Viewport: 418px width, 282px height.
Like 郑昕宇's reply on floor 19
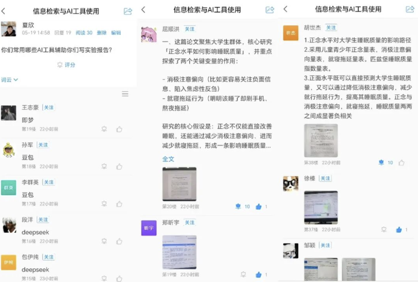[258, 275]
